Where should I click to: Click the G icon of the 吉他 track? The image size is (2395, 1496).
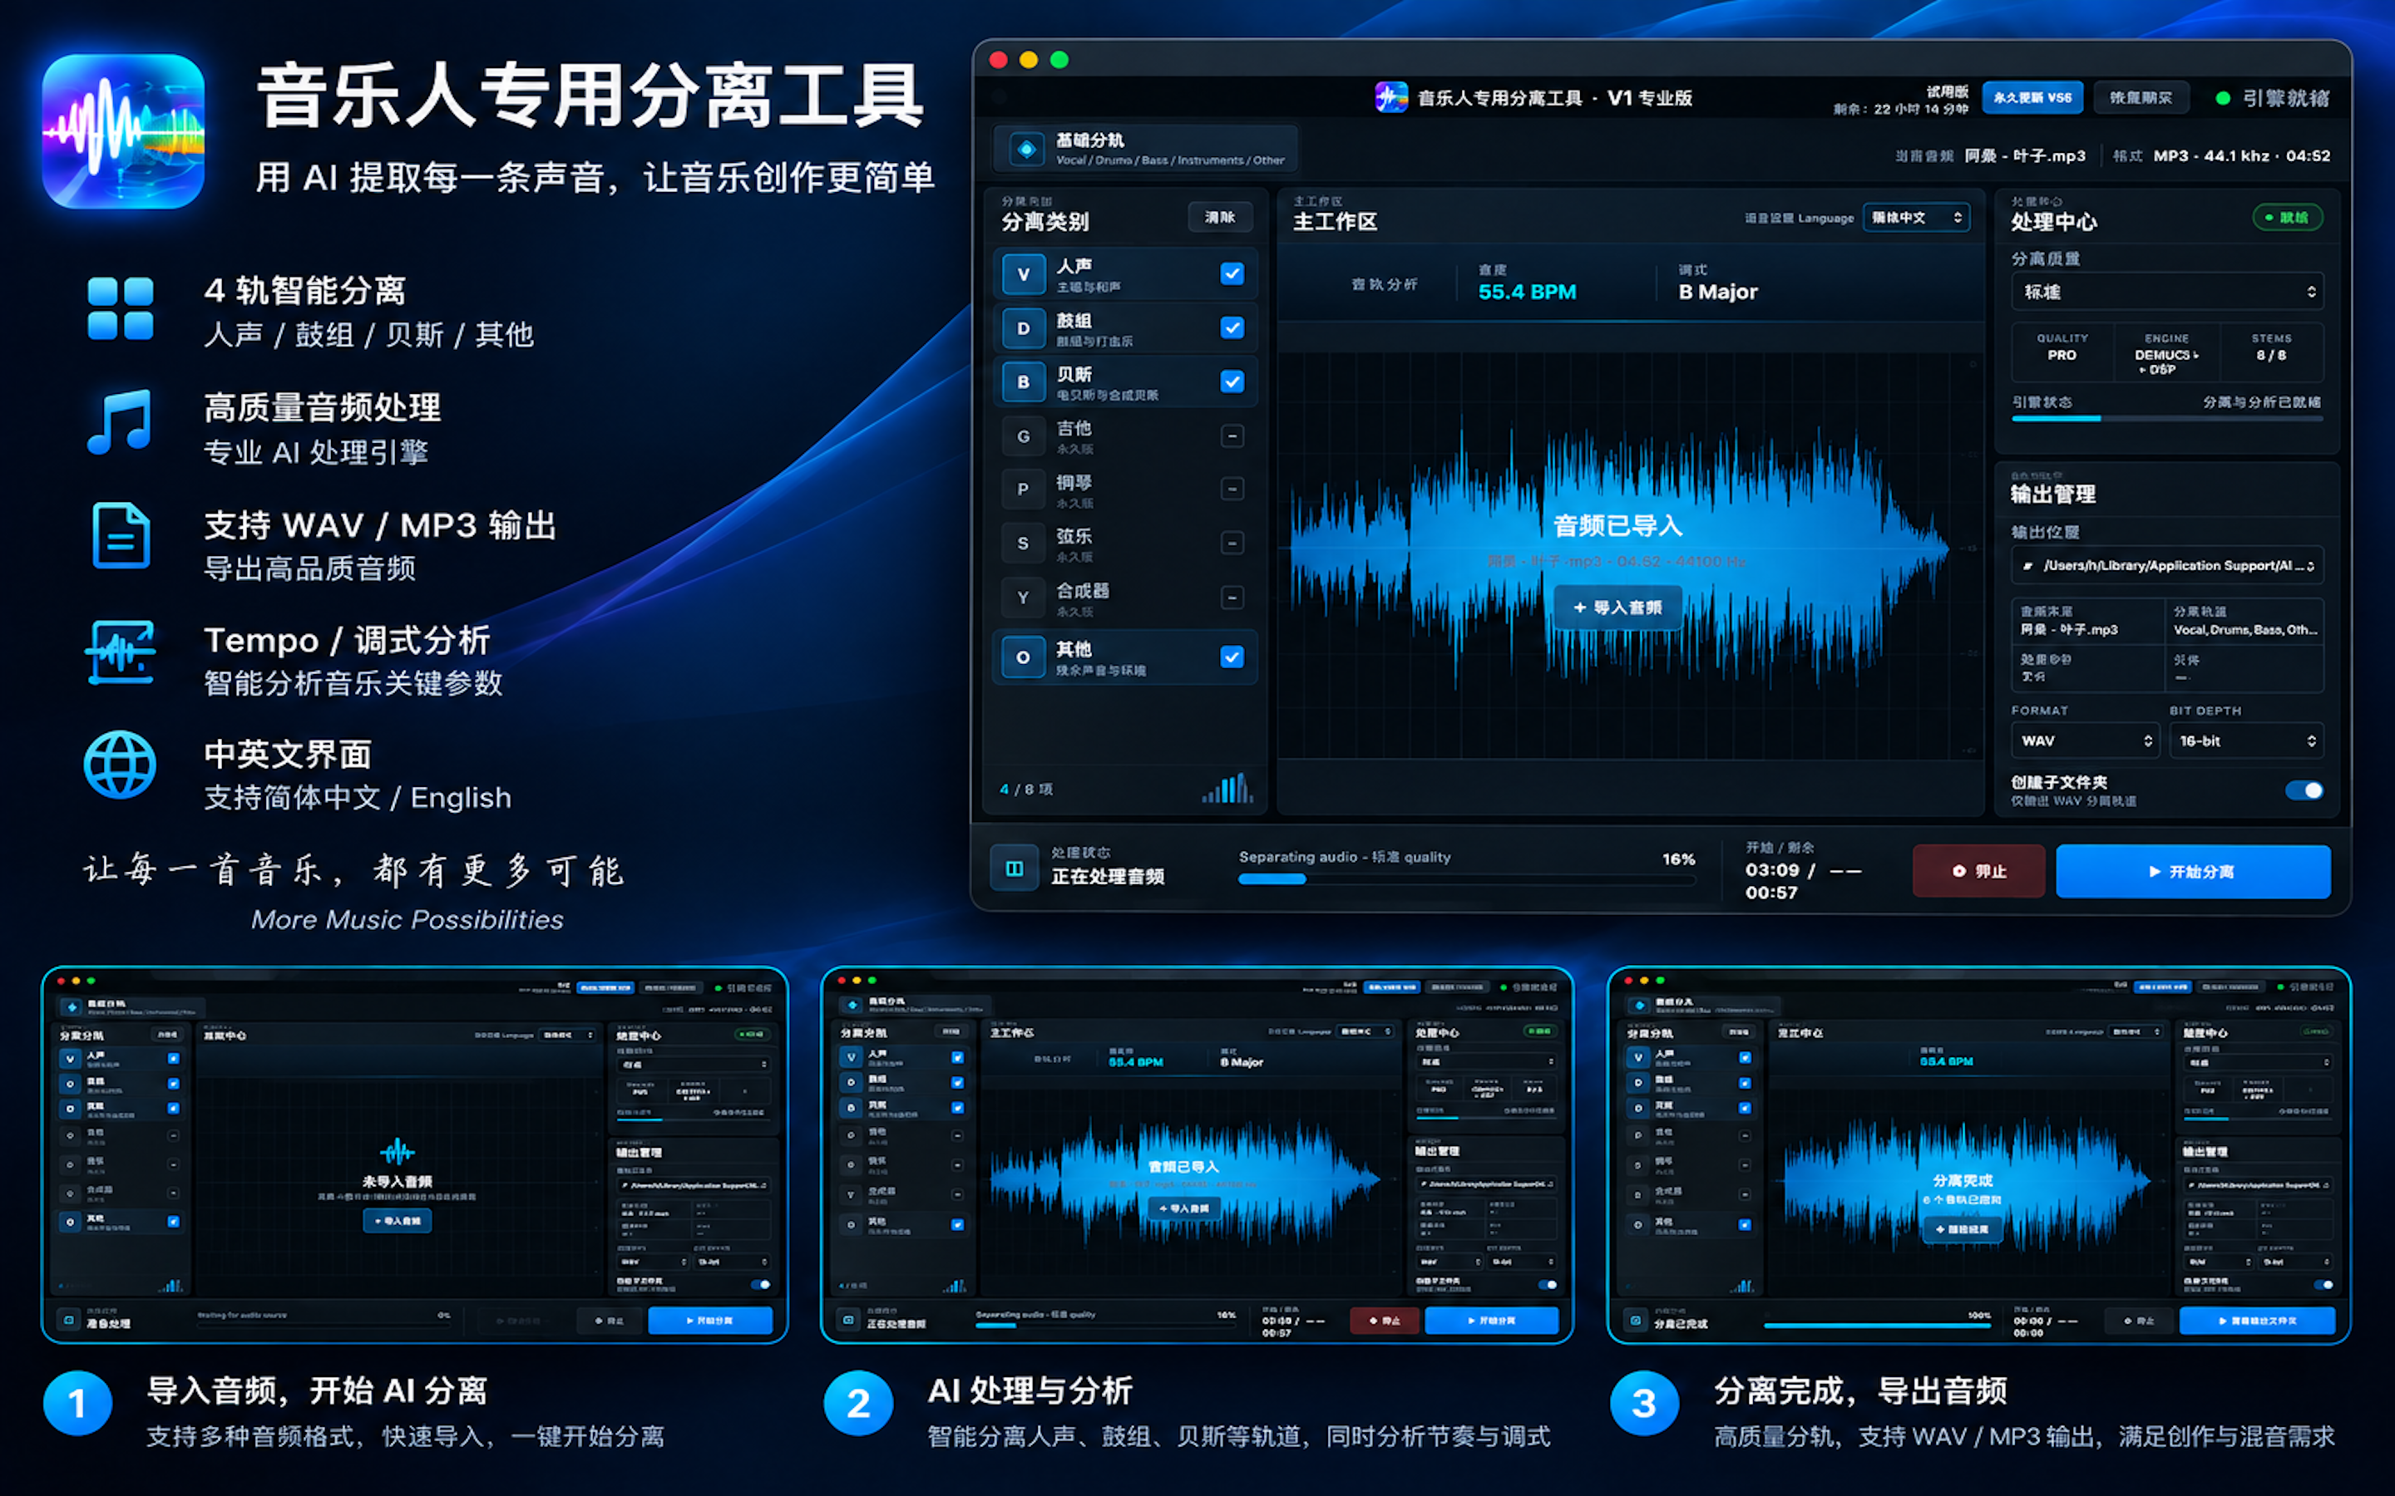[x=1024, y=436]
